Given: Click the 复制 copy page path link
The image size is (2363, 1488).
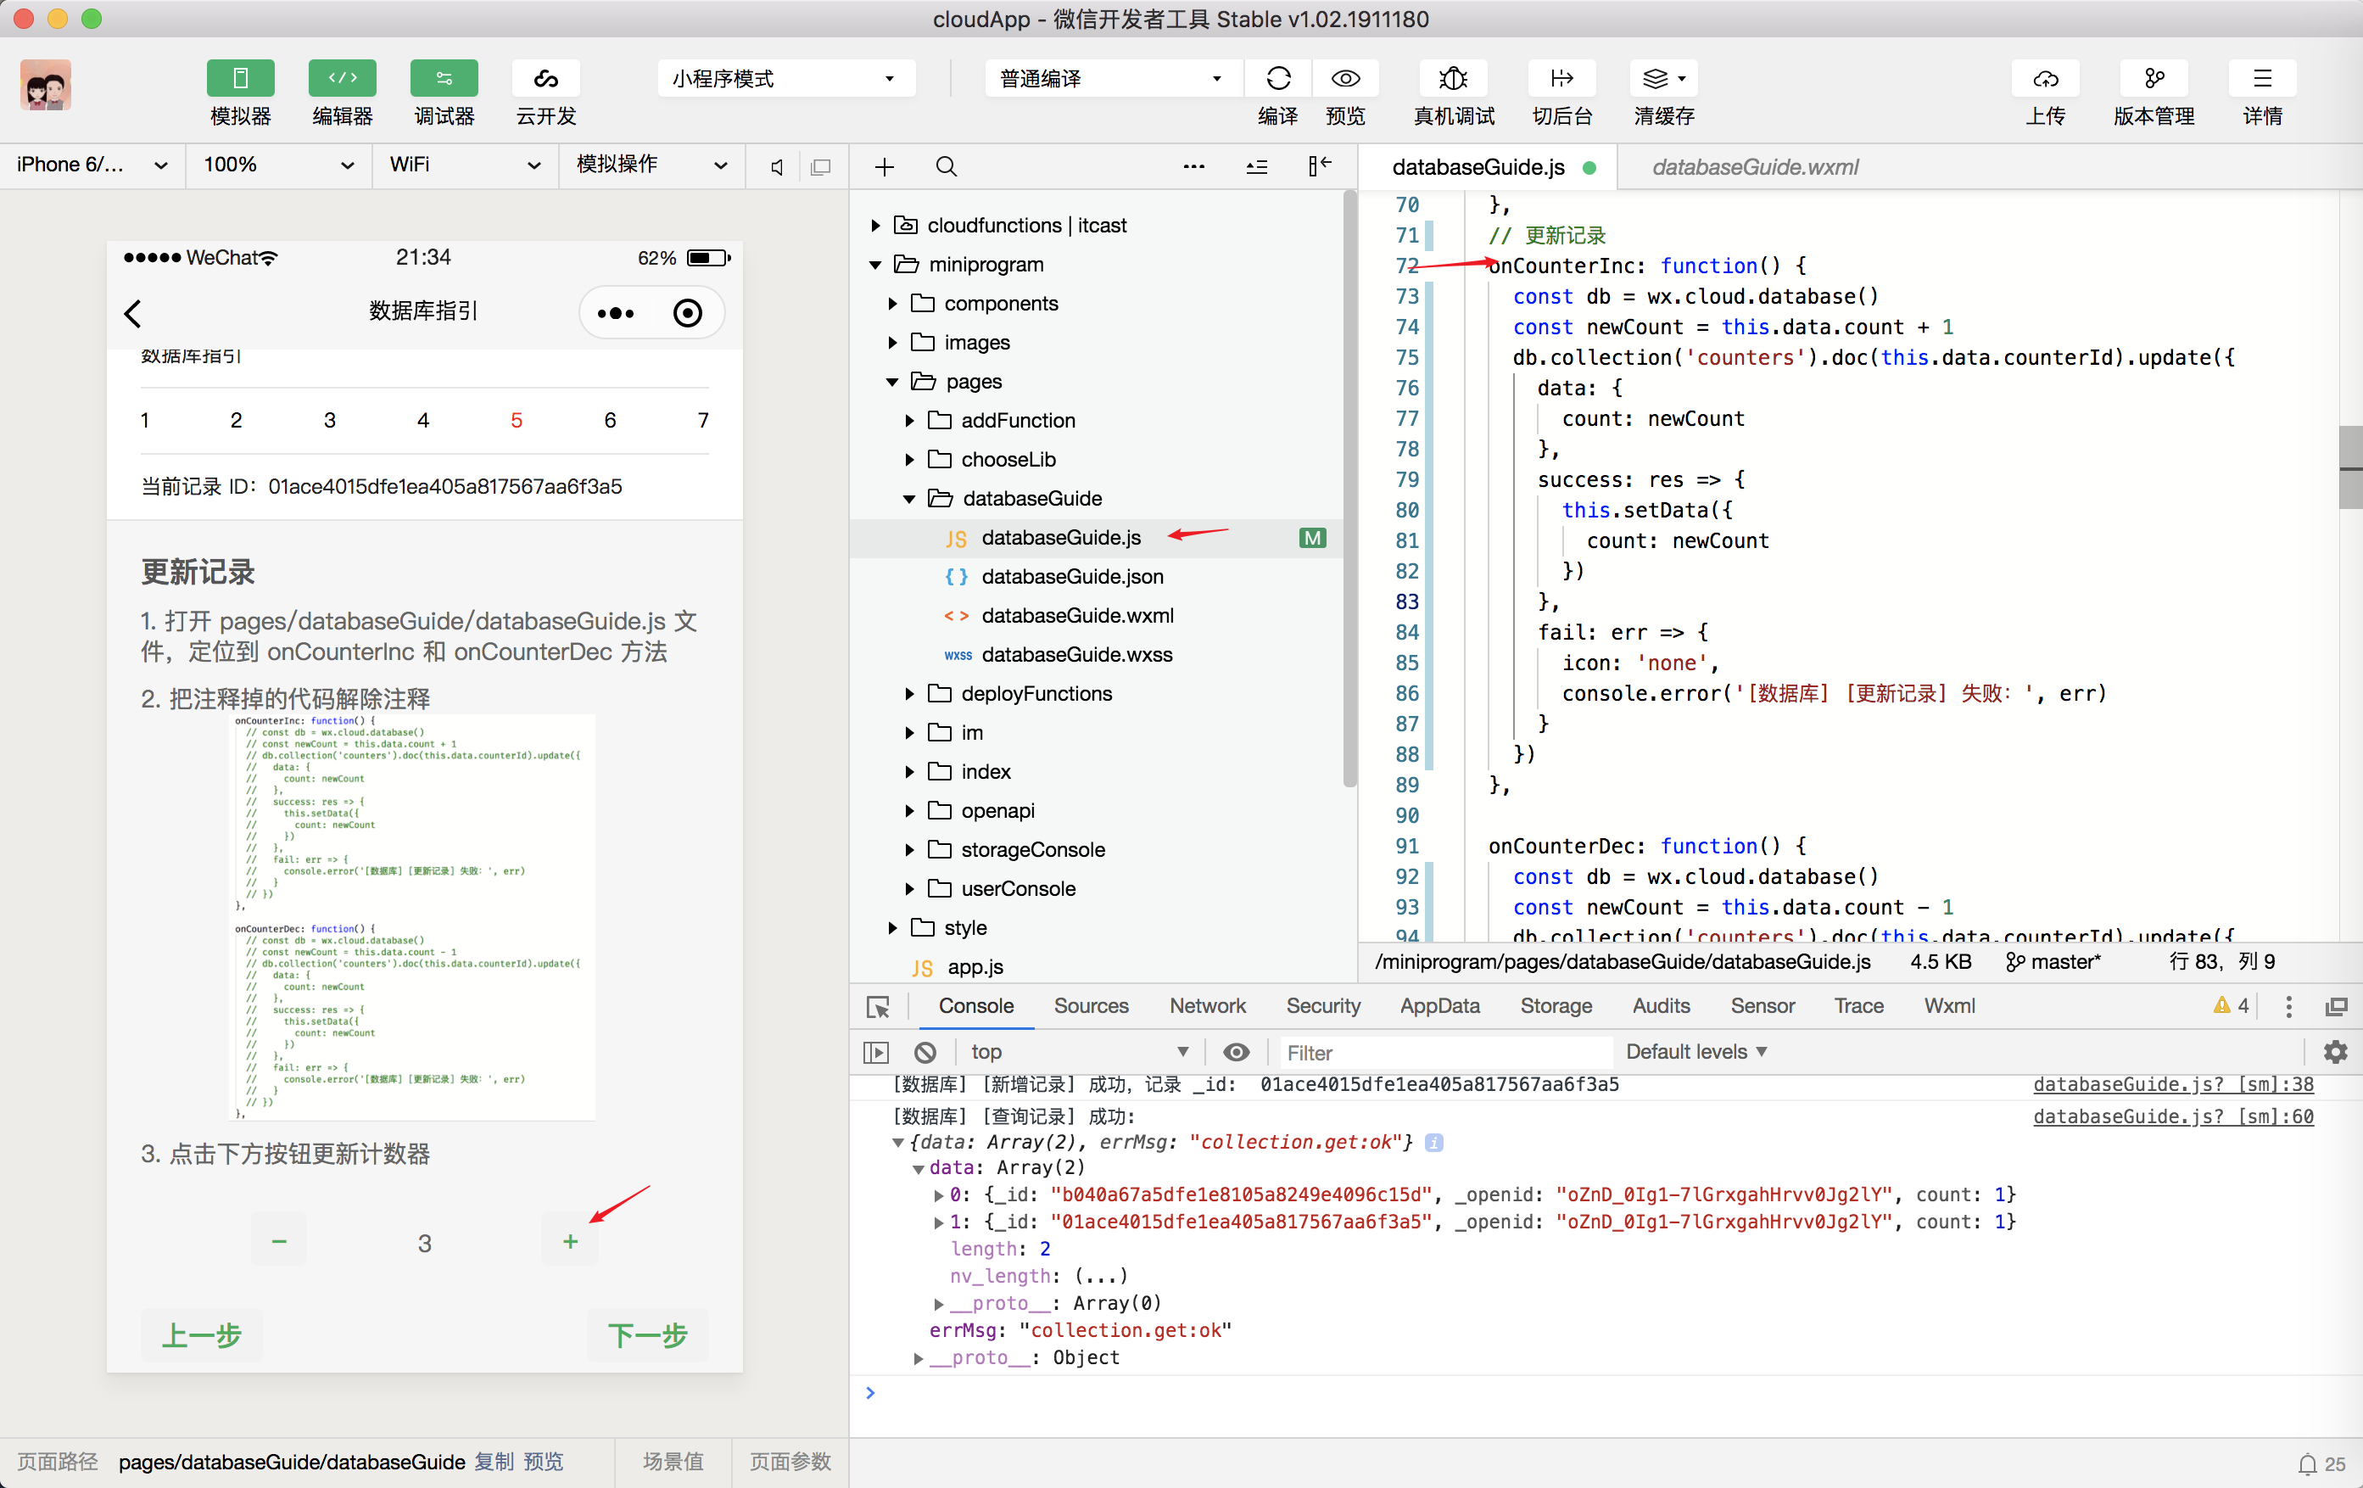Looking at the screenshot, I should pos(494,1462).
